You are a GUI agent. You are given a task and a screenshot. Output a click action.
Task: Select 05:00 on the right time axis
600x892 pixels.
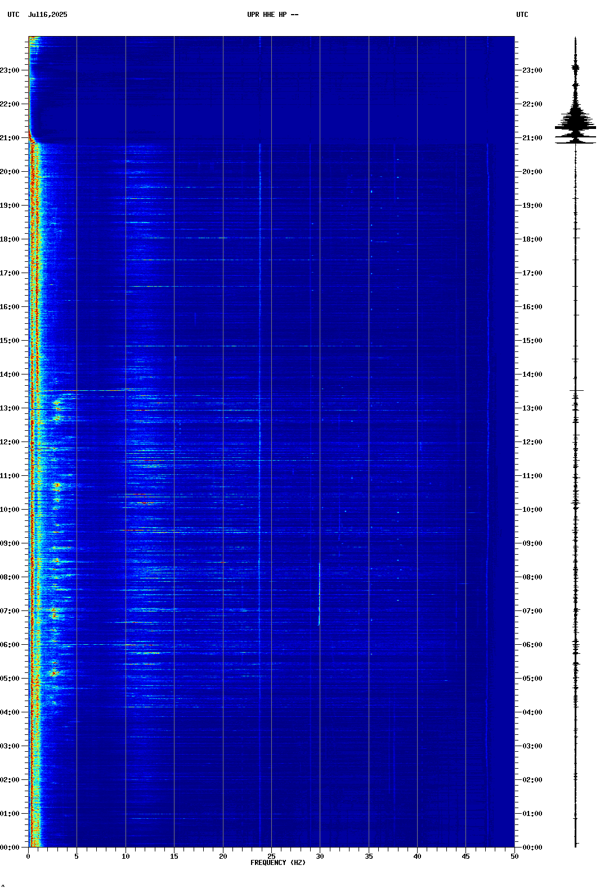(532, 679)
